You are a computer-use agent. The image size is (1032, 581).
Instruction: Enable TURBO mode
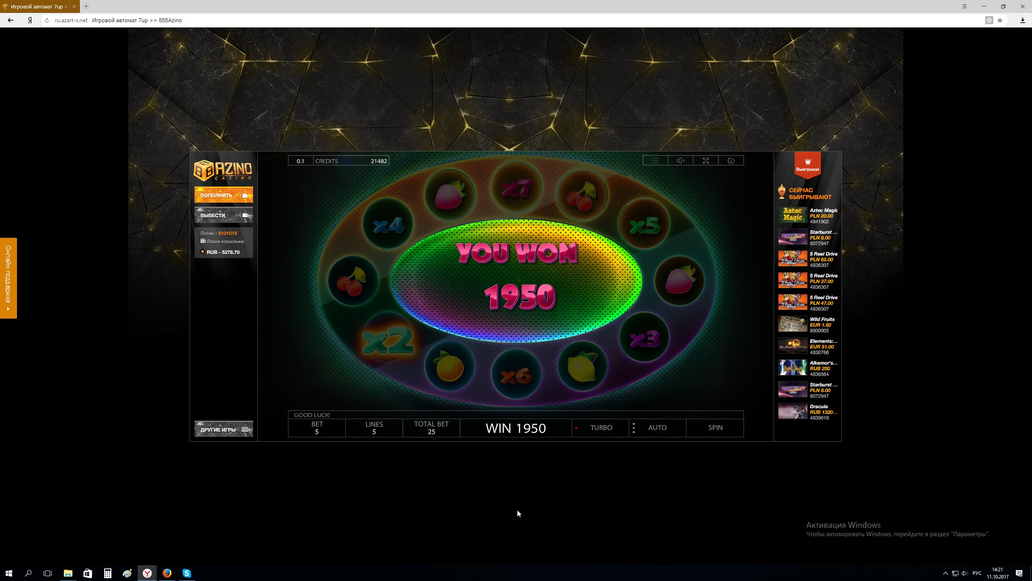pos(601,428)
